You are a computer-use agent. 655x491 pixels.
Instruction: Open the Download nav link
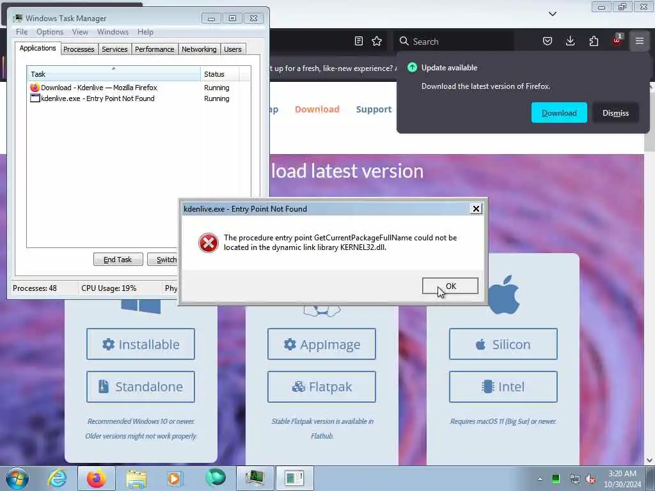tap(317, 109)
